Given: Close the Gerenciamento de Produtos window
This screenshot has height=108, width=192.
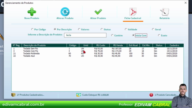Looking at the screenshot, I should point(185,3).
